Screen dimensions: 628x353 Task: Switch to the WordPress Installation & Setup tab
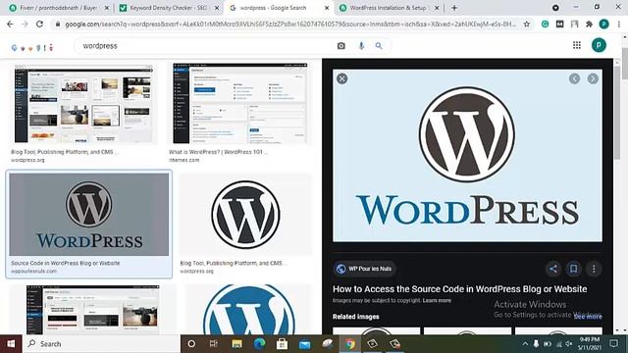pos(389,8)
